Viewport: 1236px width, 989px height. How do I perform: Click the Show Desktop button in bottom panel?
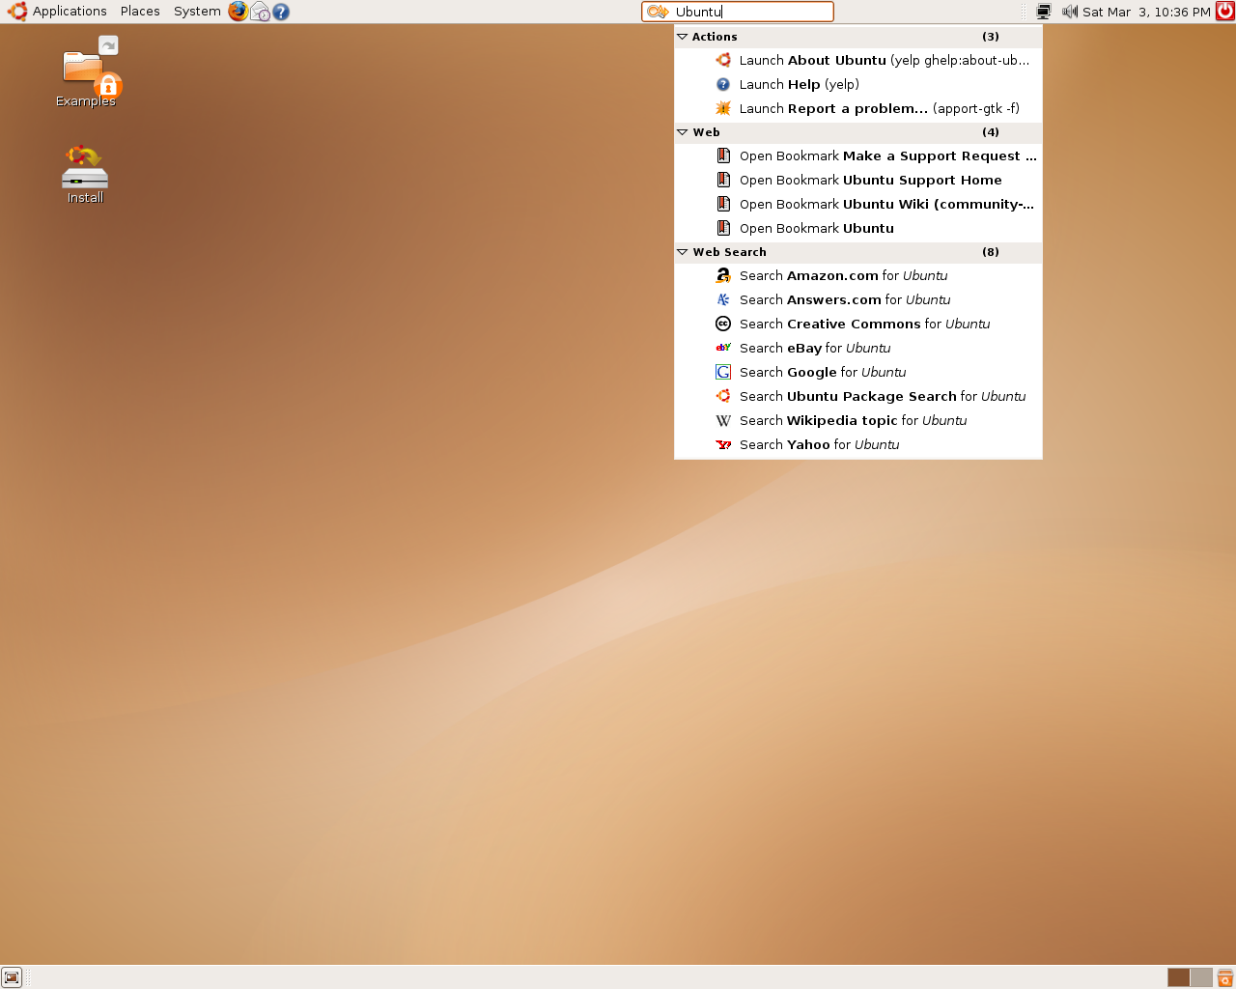coord(12,977)
